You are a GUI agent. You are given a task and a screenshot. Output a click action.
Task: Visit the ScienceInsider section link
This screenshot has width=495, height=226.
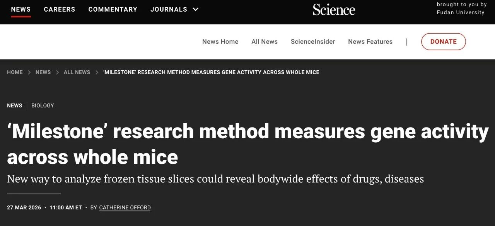click(313, 42)
